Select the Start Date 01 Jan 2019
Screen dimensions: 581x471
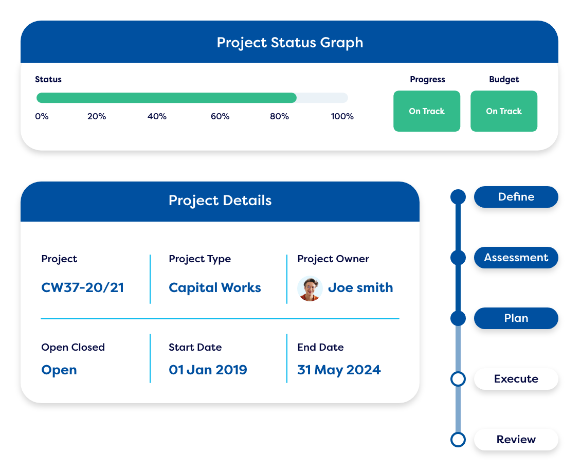pyautogui.click(x=208, y=370)
